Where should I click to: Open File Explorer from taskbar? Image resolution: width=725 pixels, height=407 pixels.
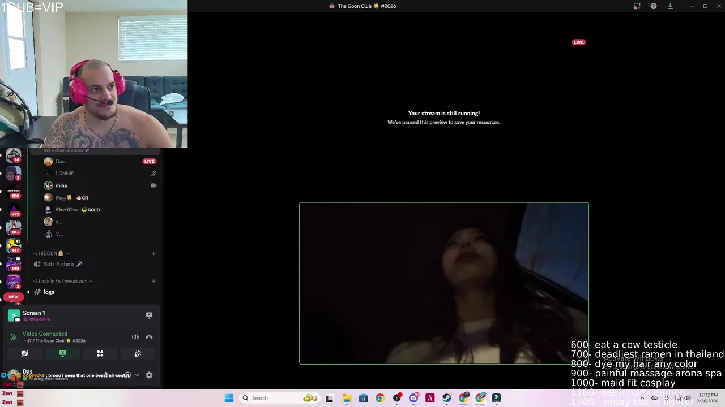pos(347,398)
